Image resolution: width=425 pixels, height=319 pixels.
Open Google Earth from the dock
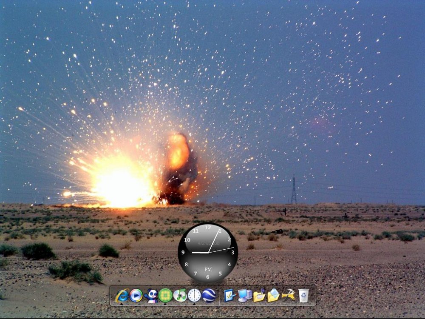coord(209,295)
